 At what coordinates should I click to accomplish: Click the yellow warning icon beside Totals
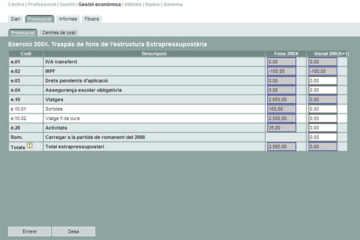point(29,145)
